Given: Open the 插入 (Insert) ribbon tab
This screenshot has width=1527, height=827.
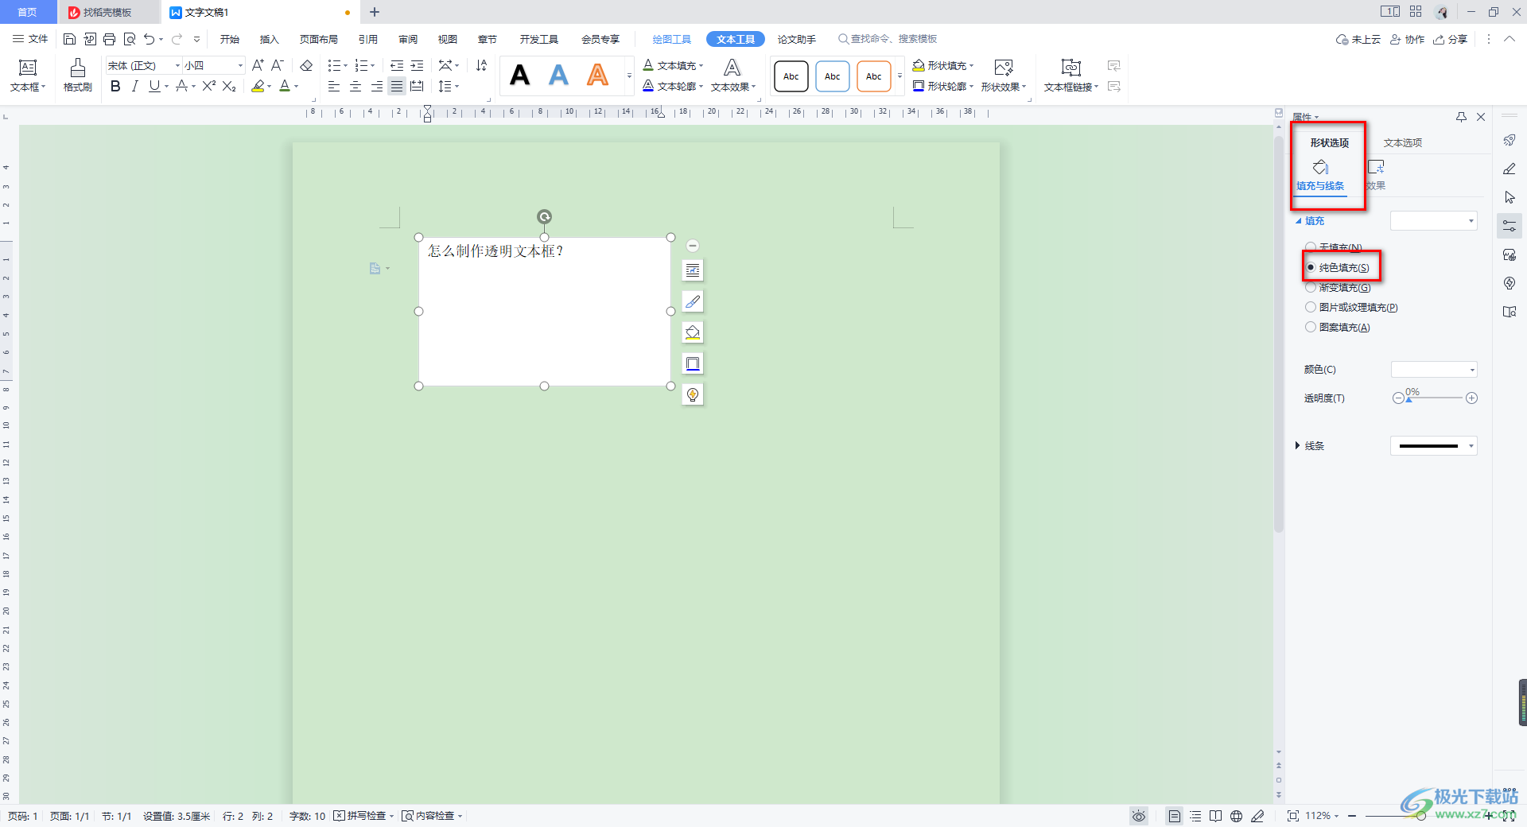Looking at the screenshot, I should pyautogui.click(x=270, y=39).
